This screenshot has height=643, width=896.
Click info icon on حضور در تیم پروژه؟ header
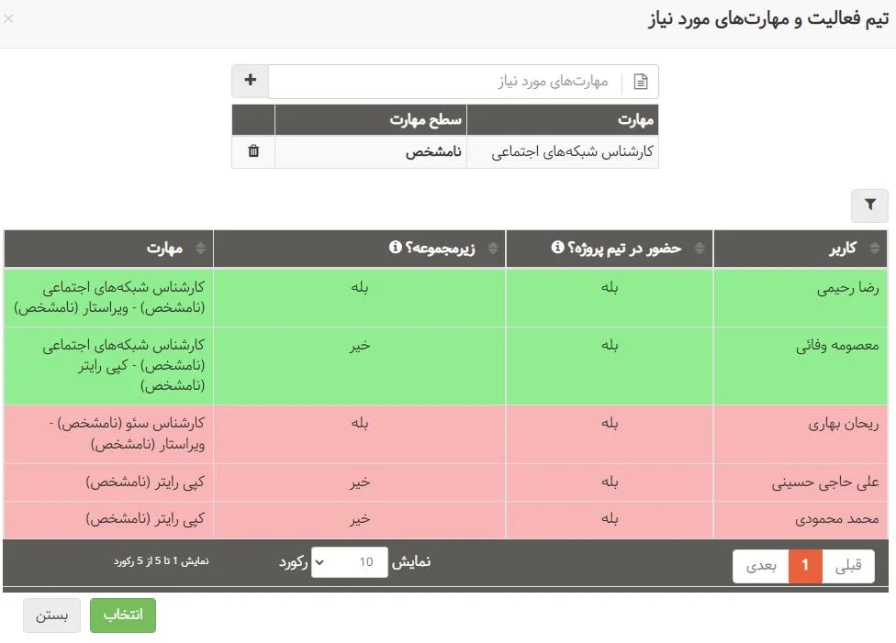556,245
